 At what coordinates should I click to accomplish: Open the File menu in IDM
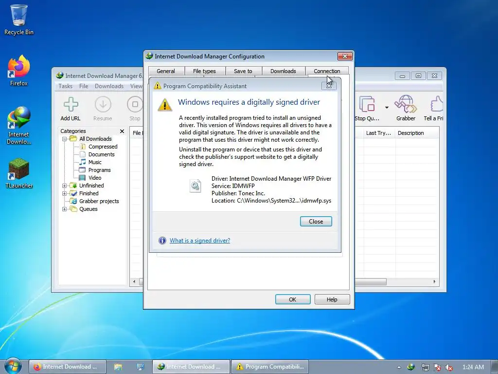[84, 86]
